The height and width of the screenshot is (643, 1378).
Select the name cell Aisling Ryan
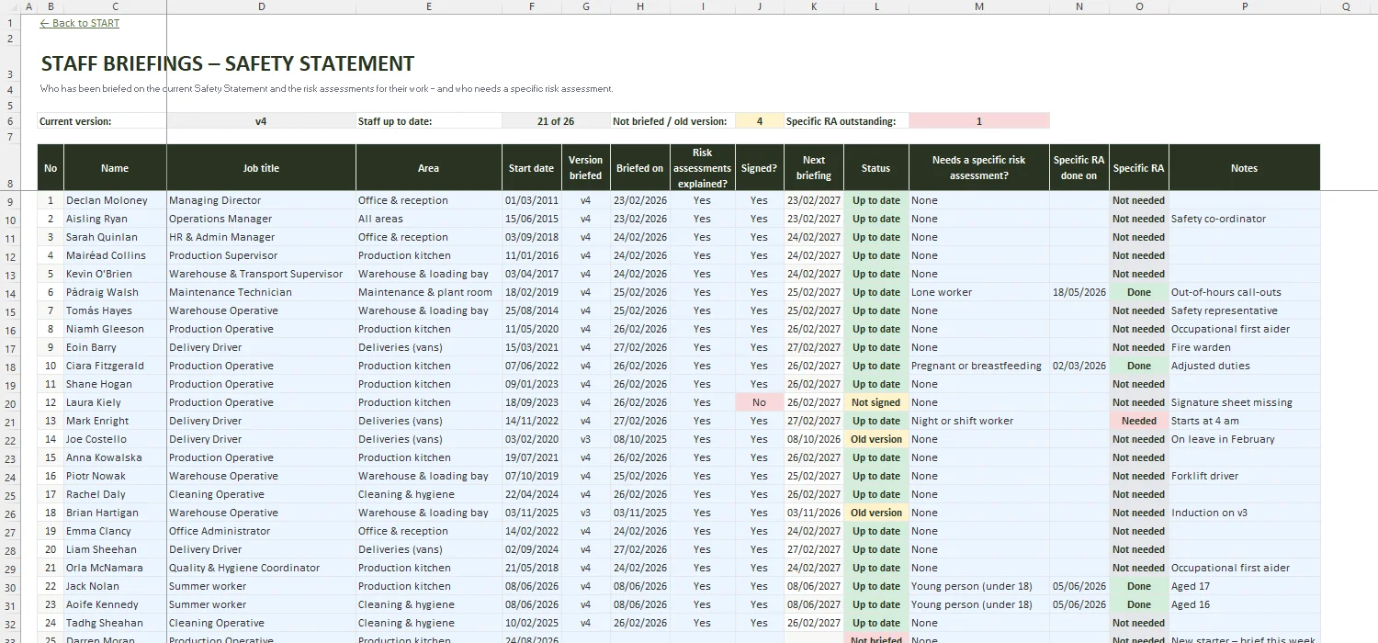(x=115, y=219)
